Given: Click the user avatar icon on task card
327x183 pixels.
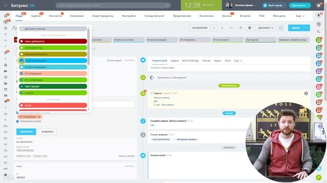Looking at the screenshot, I should (x=306, y=94).
